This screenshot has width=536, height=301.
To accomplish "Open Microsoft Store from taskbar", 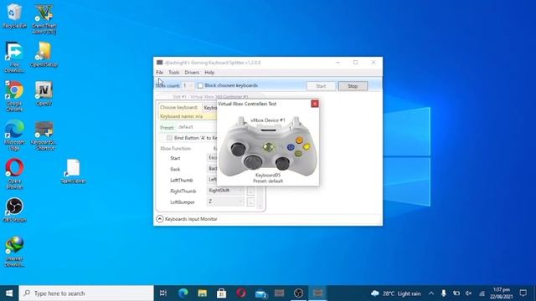I will 221,293.
